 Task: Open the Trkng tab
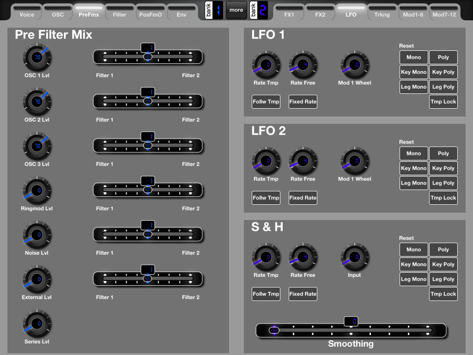(382, 12)
